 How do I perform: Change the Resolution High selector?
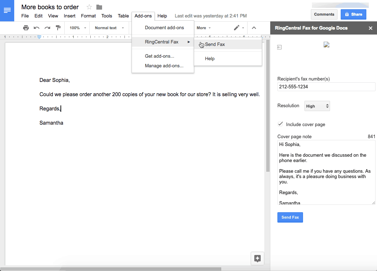point(317,106)
